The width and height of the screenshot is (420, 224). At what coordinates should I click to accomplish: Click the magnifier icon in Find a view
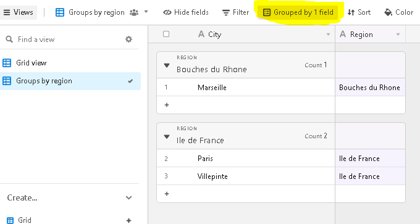point(9,39)
